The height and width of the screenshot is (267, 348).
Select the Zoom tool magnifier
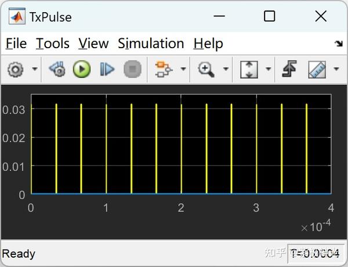coord(206,70)
